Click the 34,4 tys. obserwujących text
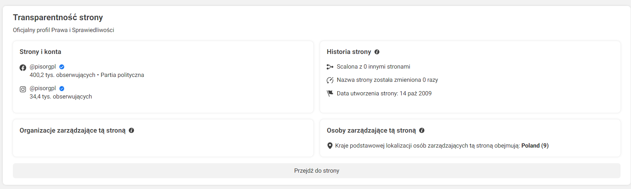Viewport: 631px width, 189px height. [61, 97]
